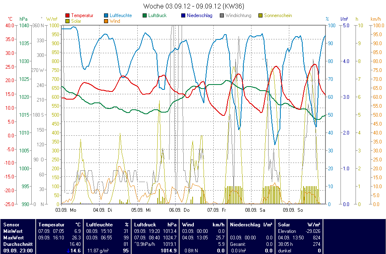
Task: Click the Niederschlag column header in table
Action: (x=245, y=225)
